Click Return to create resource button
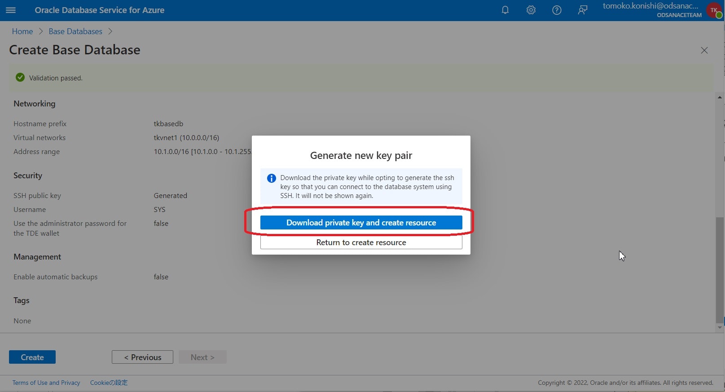The image size is (725, 392). coord(361,242)
